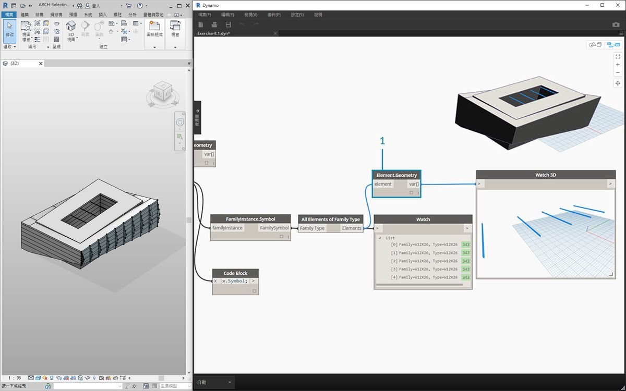Open design options (主要模型) dropdown
626x391 pixels.
(x=175, y=386)
